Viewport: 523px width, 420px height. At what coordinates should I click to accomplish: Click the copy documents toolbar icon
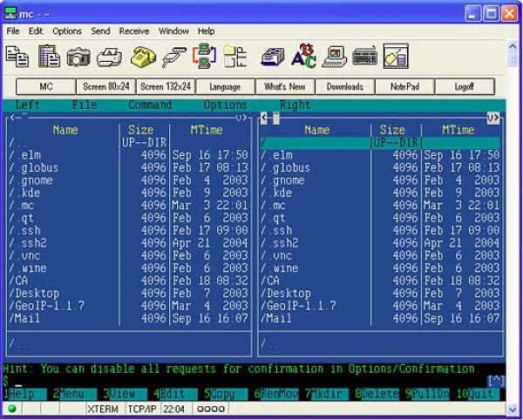point(17,57)
